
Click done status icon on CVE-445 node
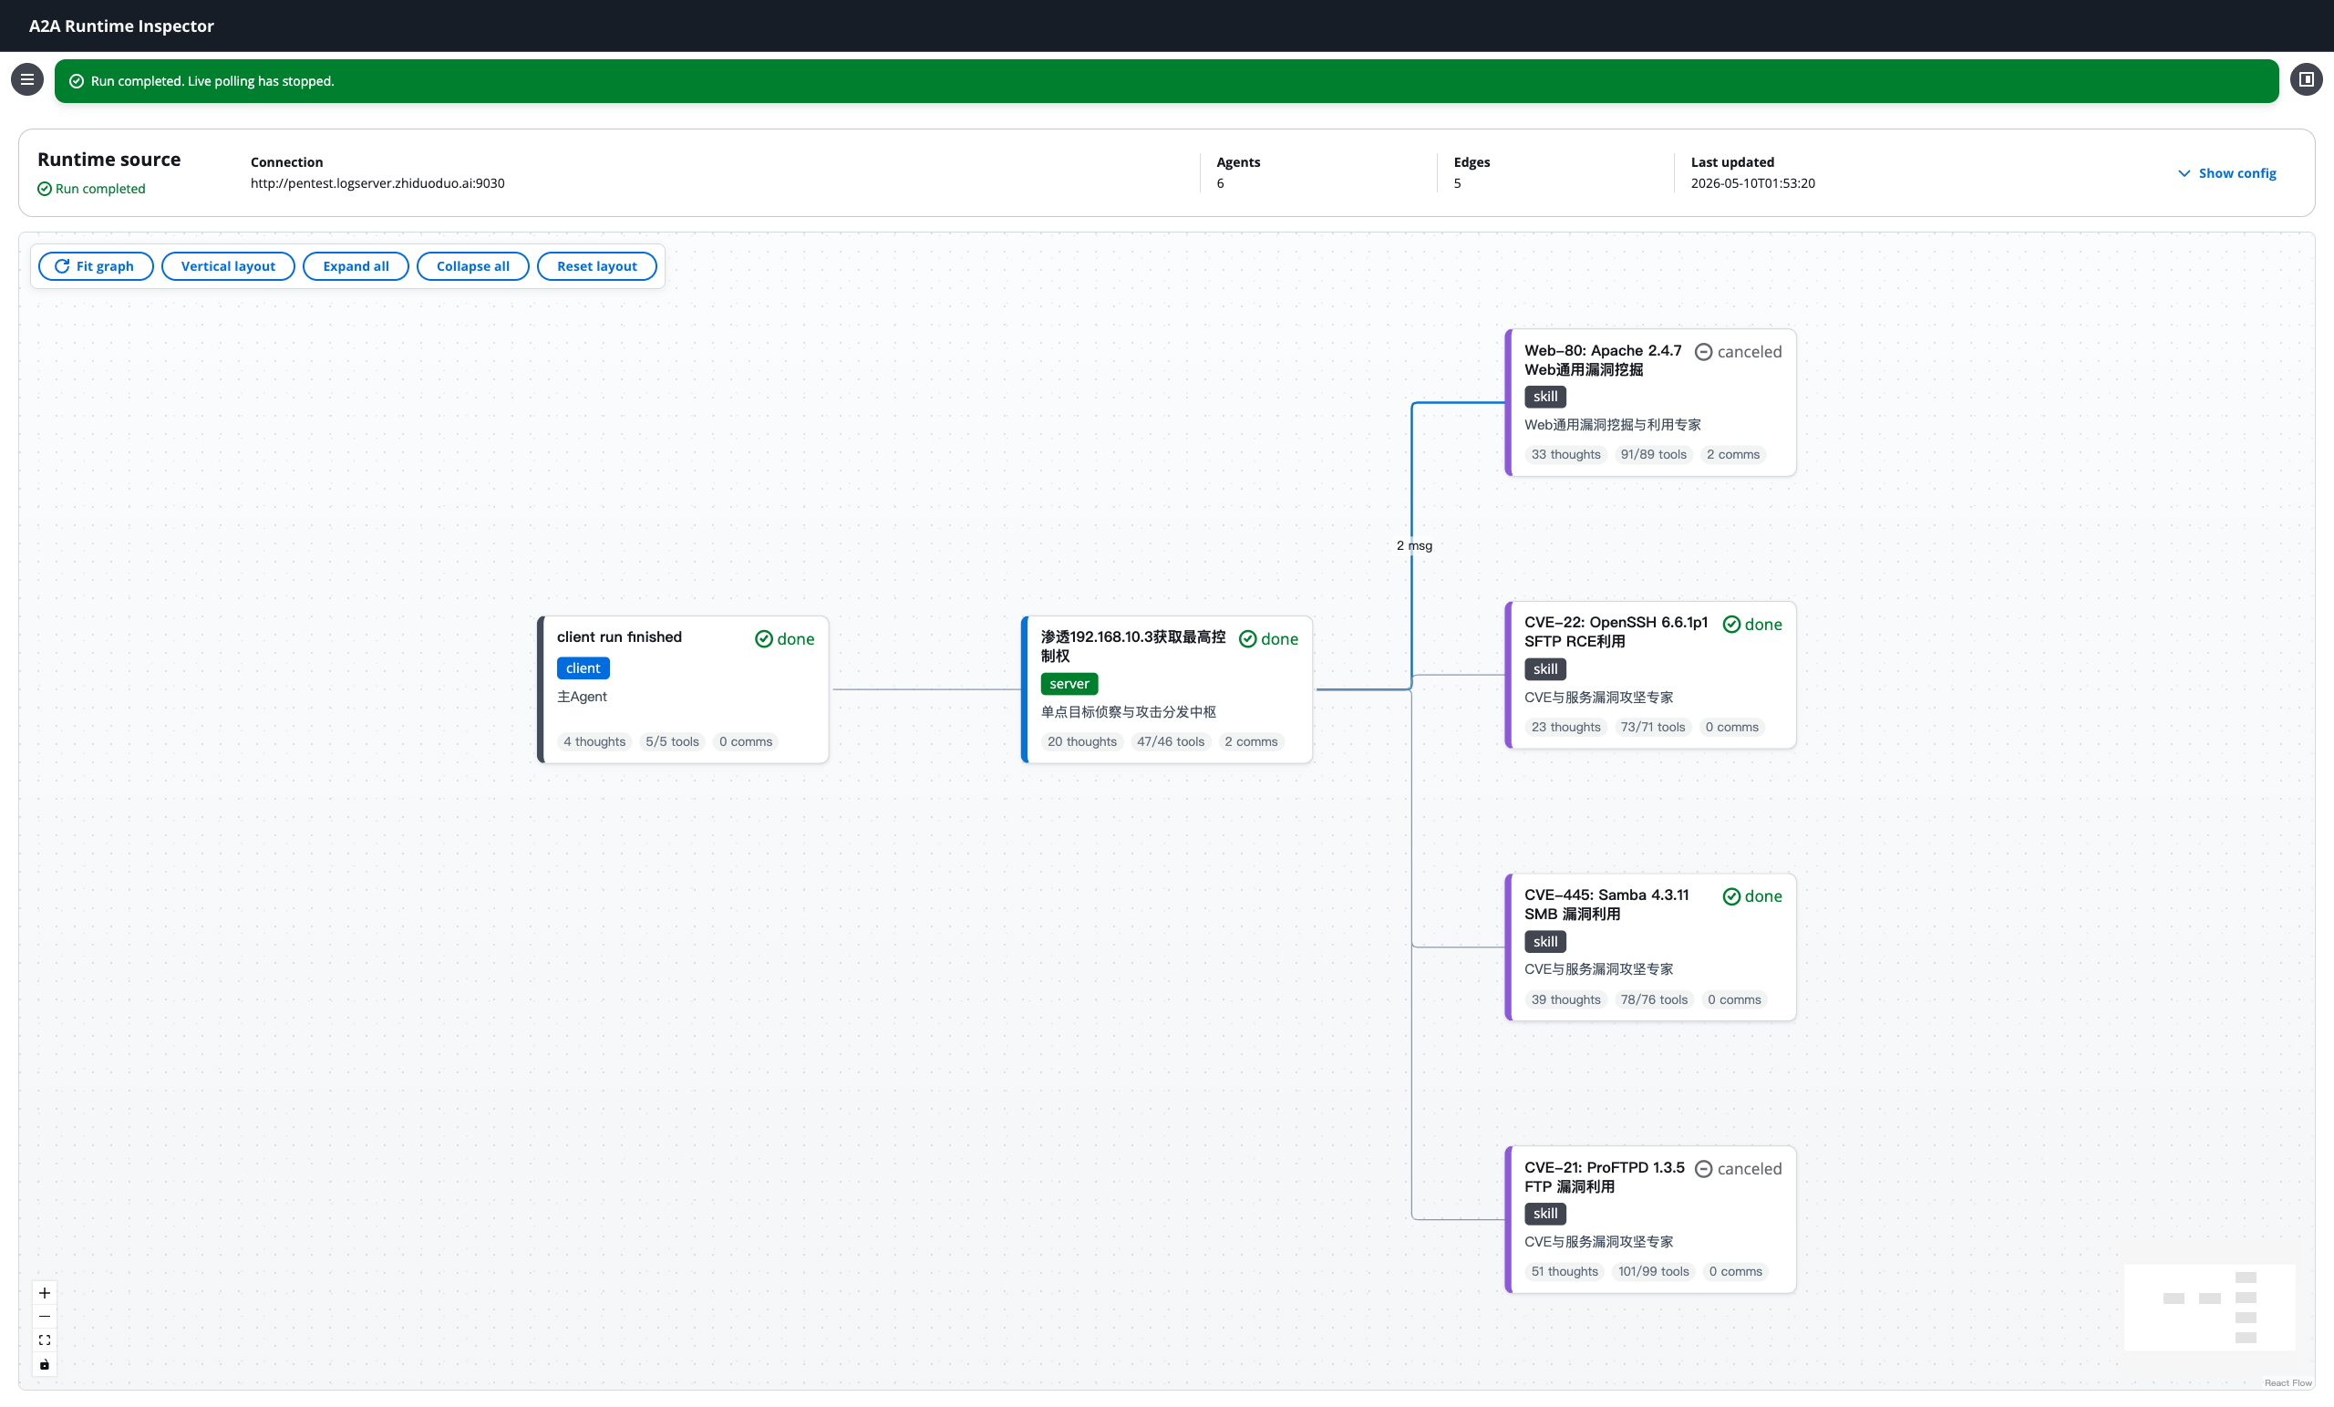(1731, 896)
